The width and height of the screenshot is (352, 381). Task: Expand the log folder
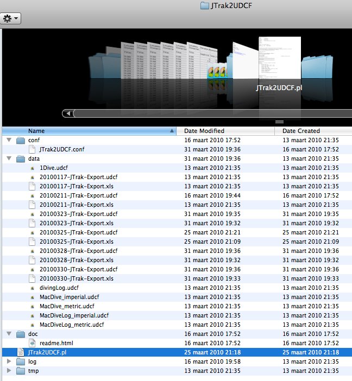(8, 361)
